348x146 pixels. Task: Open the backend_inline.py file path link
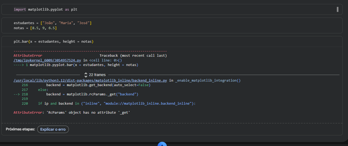coord(90,80)
